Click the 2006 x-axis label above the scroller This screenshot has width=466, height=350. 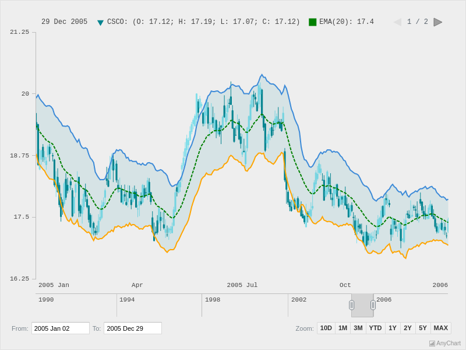pyautogui.click(x=440, y=285)
